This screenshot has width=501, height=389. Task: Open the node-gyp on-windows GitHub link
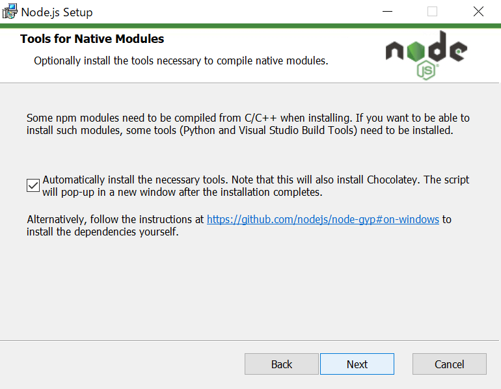pyautogui.click(x=323, y=219)
